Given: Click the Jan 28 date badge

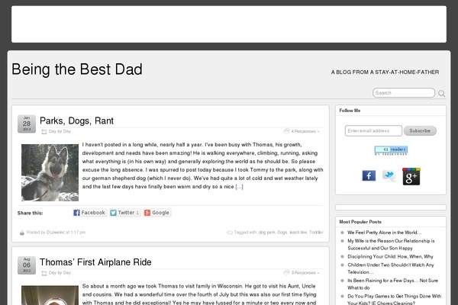Looking at the screenshot, I should pyautogui.click(x=27, y=124).
